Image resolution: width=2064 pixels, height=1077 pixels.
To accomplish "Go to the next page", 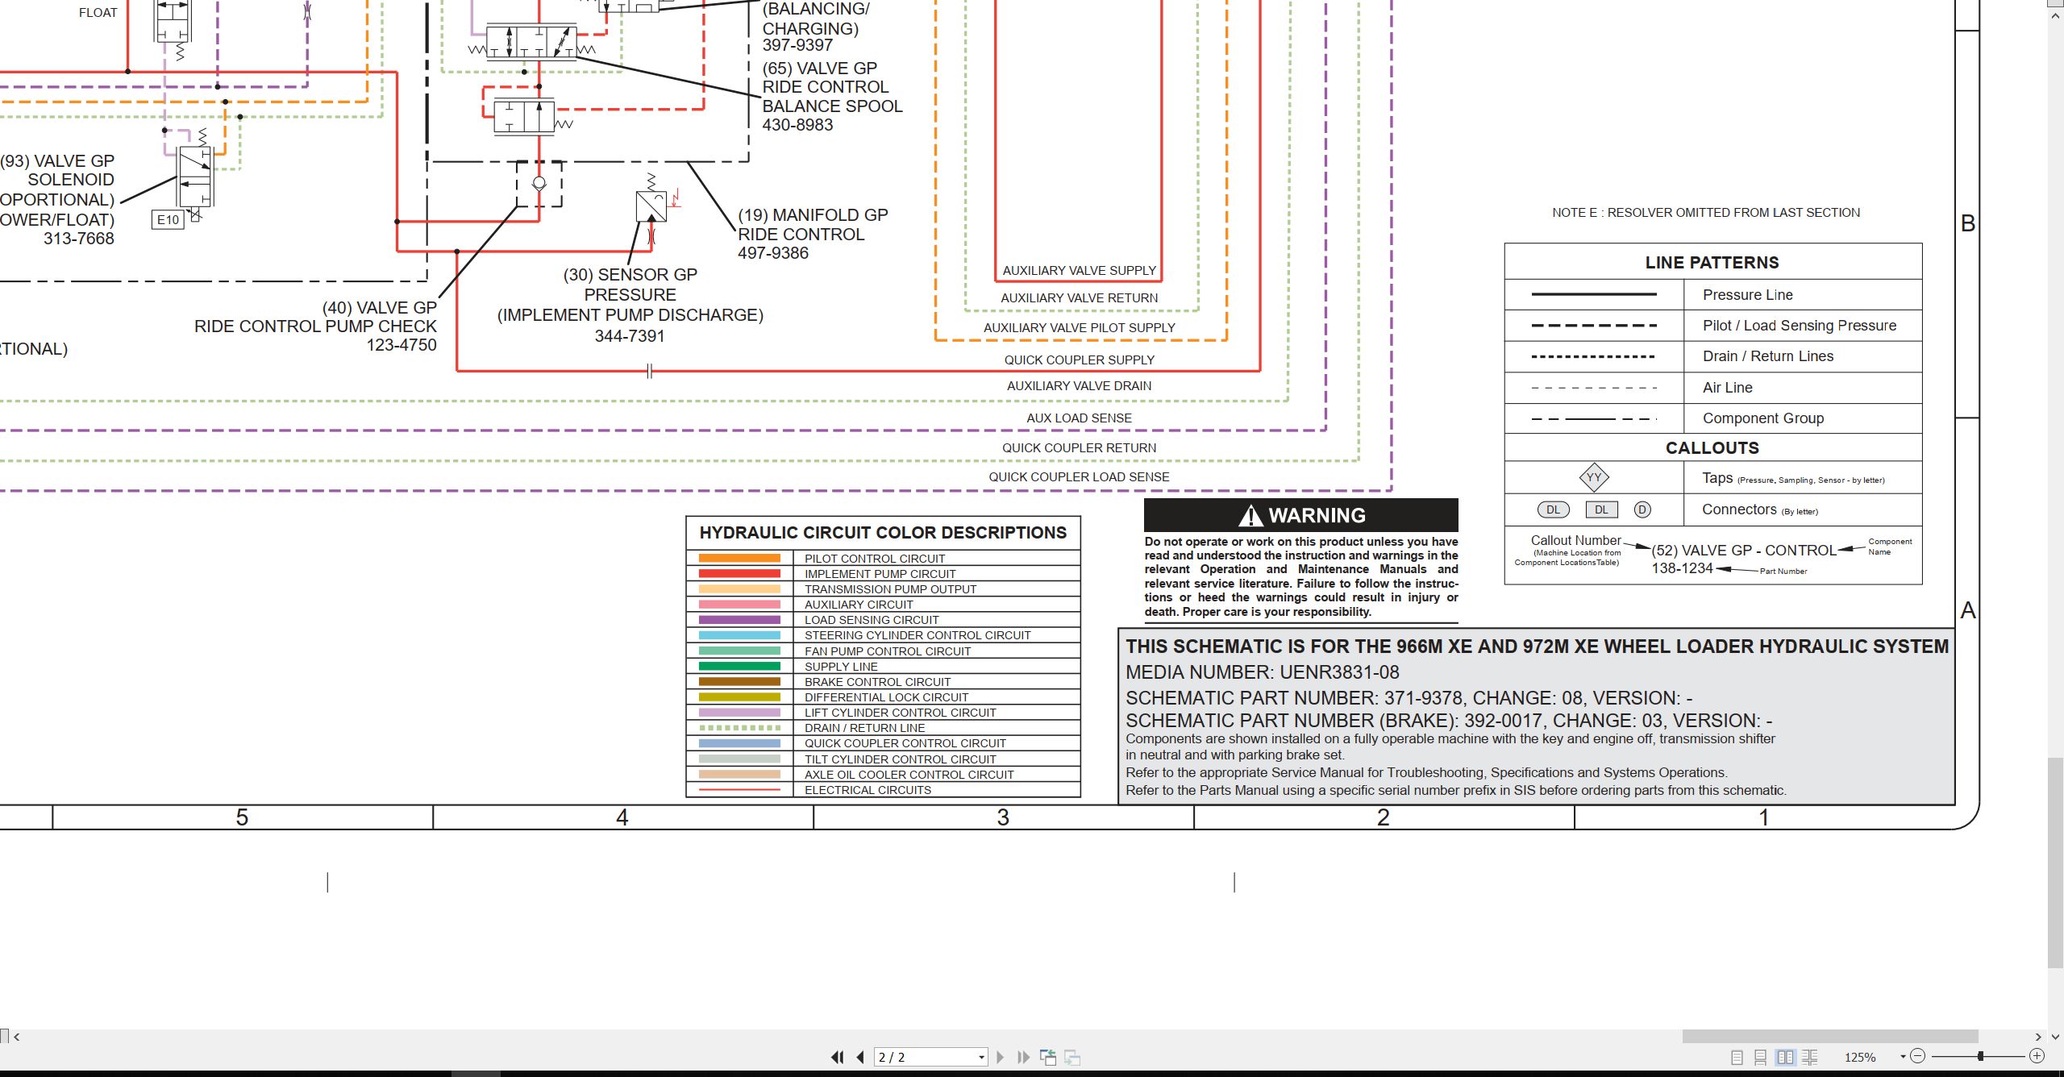I will pos(1000,1057).
